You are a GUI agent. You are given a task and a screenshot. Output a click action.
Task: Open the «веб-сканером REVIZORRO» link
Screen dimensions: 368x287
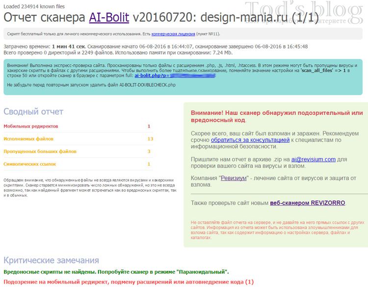pos(308,203)
